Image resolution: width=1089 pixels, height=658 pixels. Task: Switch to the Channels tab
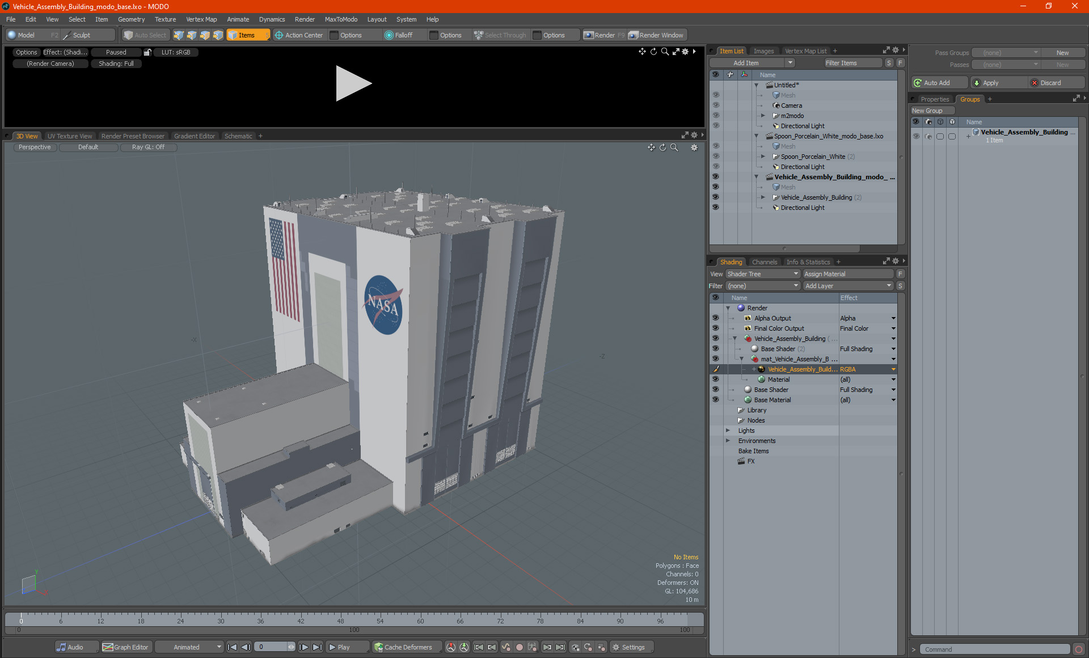coord(764,262)
